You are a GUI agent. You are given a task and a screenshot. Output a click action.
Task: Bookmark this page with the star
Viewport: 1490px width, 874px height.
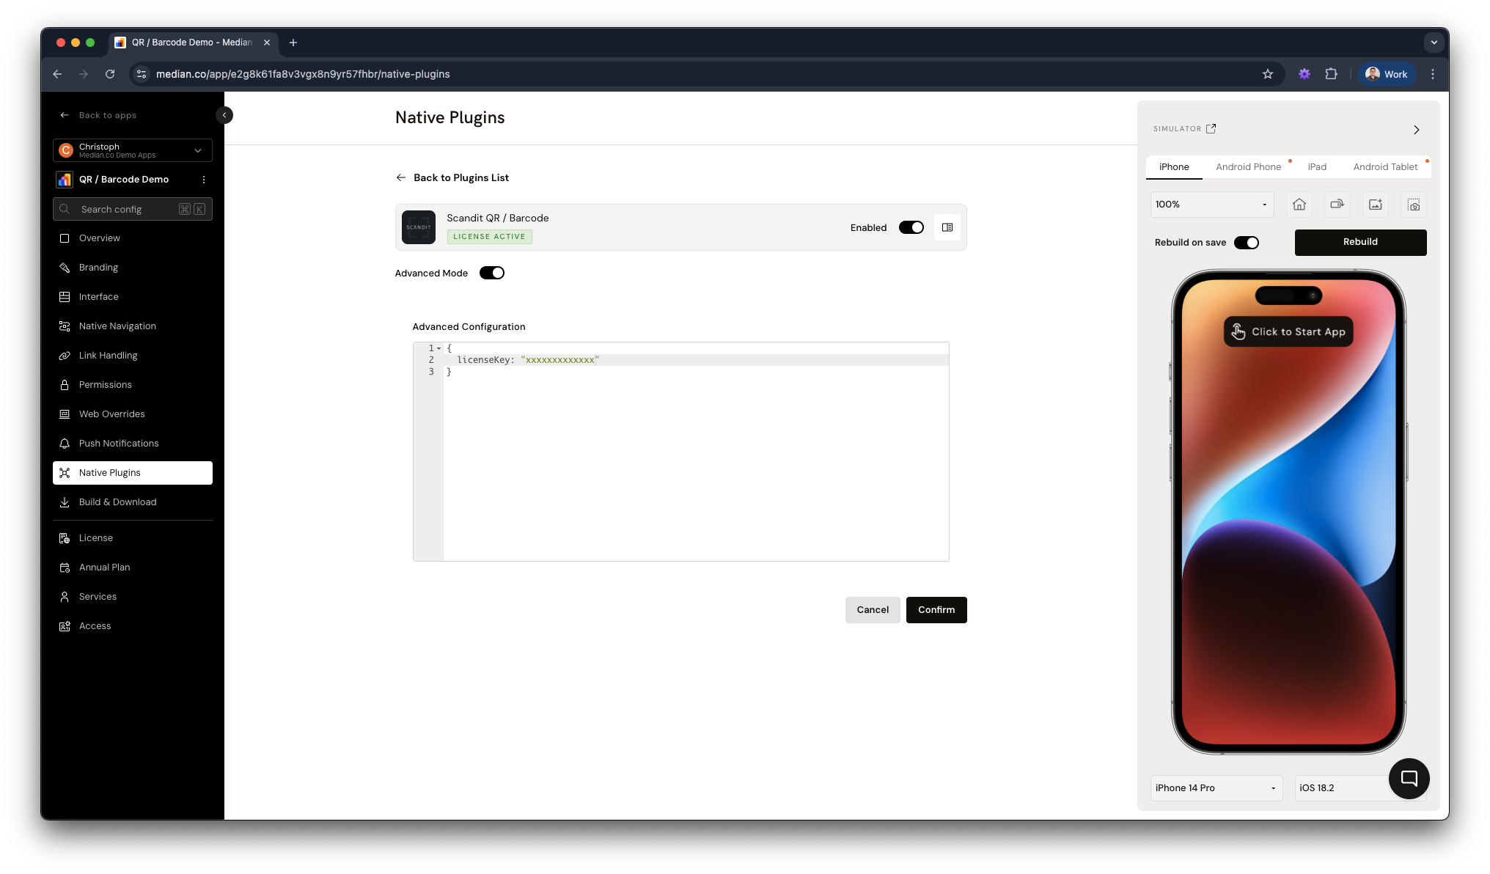pos(1268,74)
